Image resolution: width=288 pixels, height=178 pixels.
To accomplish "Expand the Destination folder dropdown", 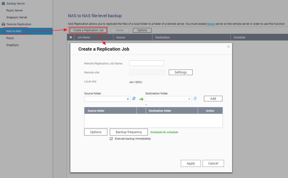I will 189,99.
